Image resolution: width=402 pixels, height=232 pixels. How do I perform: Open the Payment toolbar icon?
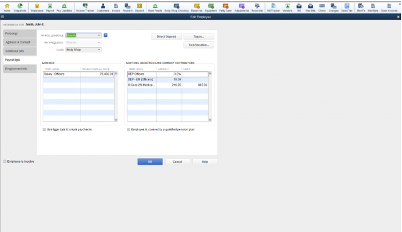[x=128, y=7]
